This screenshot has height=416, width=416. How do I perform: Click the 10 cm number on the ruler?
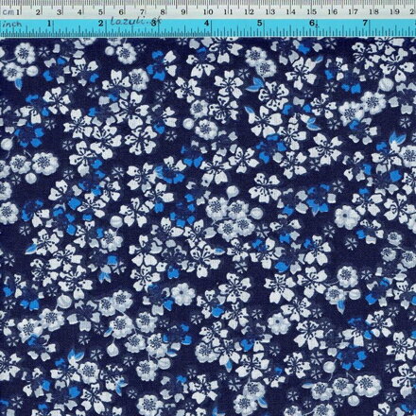tap(208, 12)
